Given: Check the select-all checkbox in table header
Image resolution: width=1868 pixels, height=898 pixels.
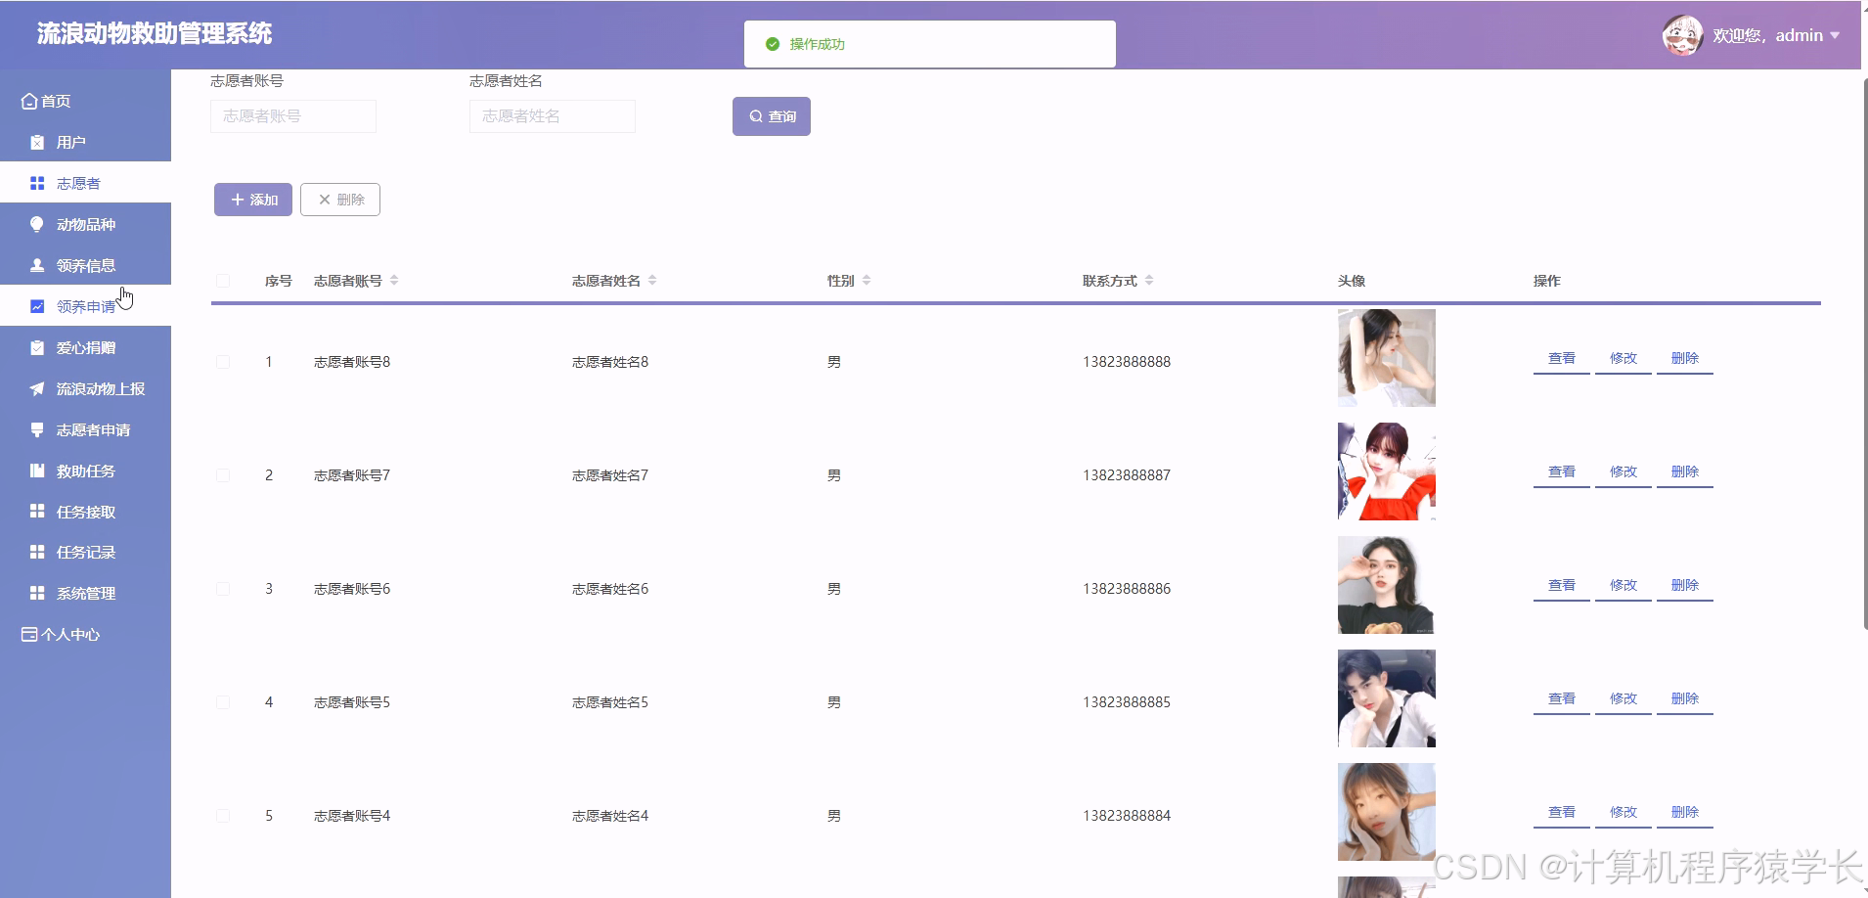Looking at the screenshot, I should [x=223, y=281].
